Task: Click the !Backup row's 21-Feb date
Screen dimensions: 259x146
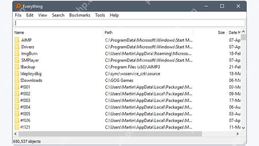Action: (x=235, y=67)
